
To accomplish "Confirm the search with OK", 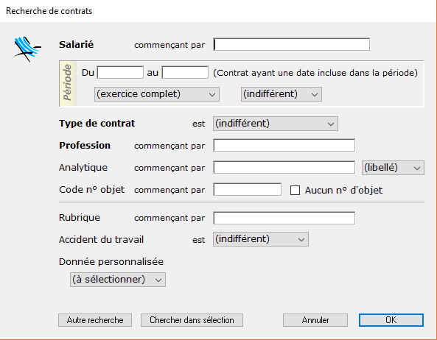I will click(391, 320).
